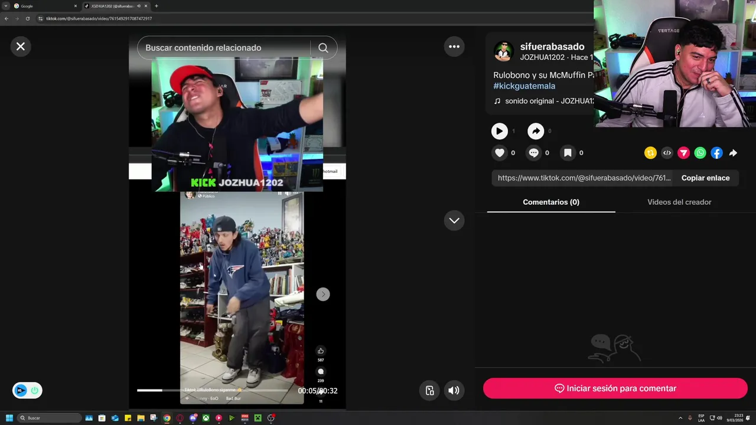756x425 pixels.
Task: Click the thumbs-up icon in the embedded clip
Action: 321,351
